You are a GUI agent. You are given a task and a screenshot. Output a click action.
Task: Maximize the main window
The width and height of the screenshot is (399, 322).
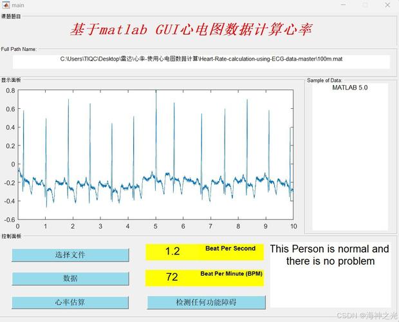coord(366,5)
